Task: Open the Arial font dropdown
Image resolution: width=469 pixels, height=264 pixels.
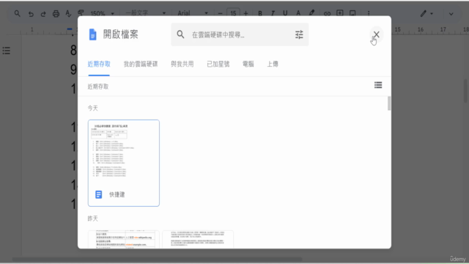Action: [x=192, y=13]
